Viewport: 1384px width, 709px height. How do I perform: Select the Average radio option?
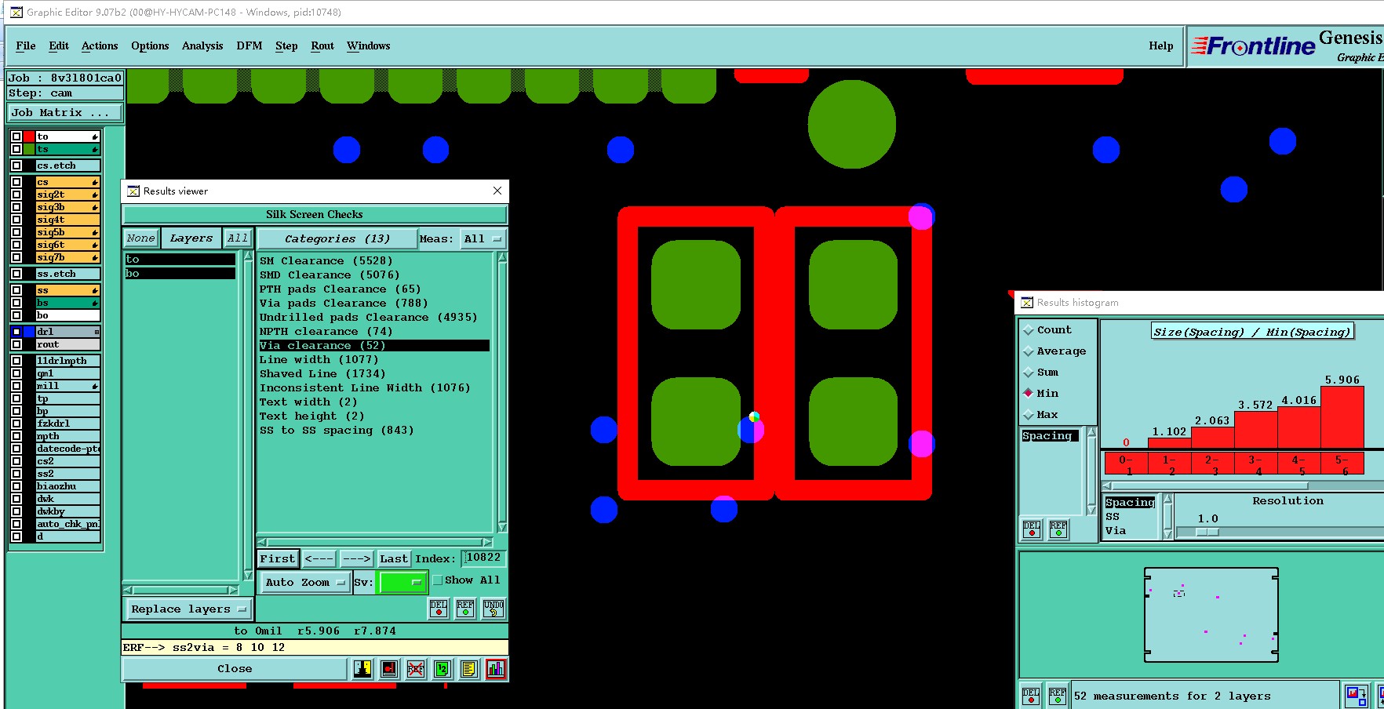(1029, 351)
